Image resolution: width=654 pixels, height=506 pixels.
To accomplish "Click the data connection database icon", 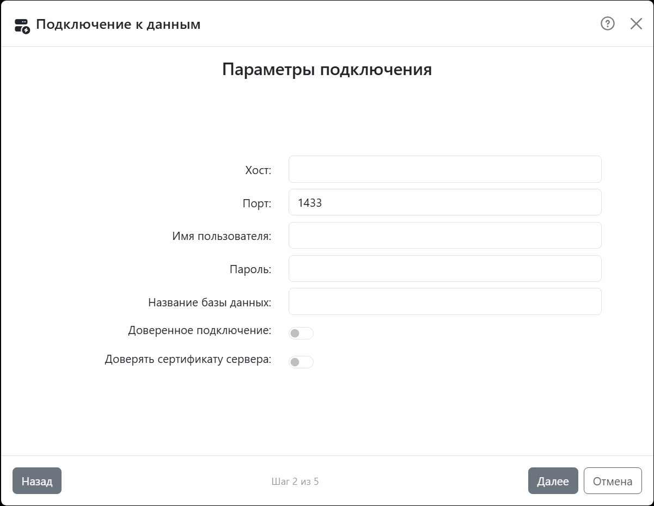I will tap(22, 26).
